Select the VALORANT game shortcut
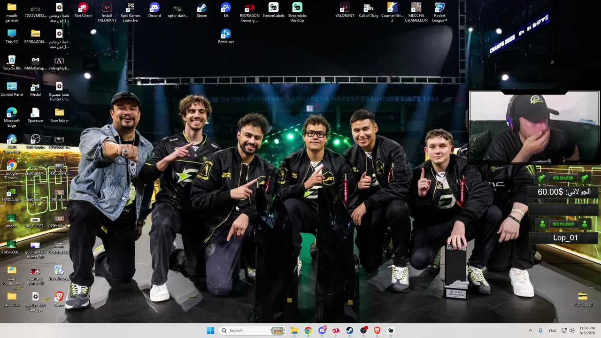This screenshot has height=338, width=601. pos(345,11)
